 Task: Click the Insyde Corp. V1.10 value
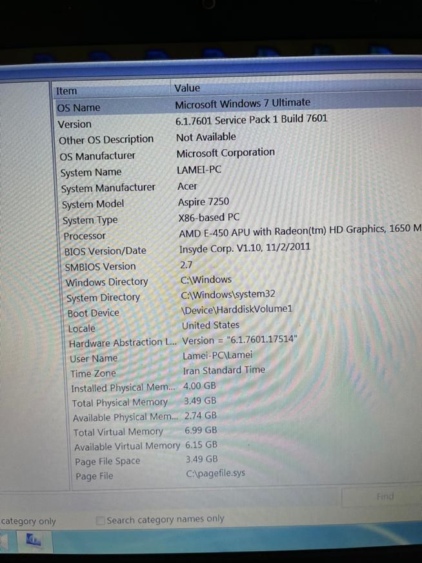[x=245, y=248]
